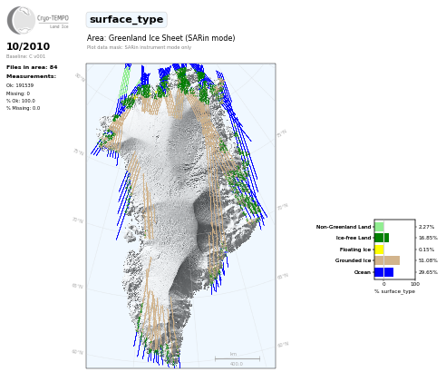Image resolution: width=446 pixels, height=372 pixels.
Task: Click the tan Grounded Ice bar
Action: tap(387, 260)
